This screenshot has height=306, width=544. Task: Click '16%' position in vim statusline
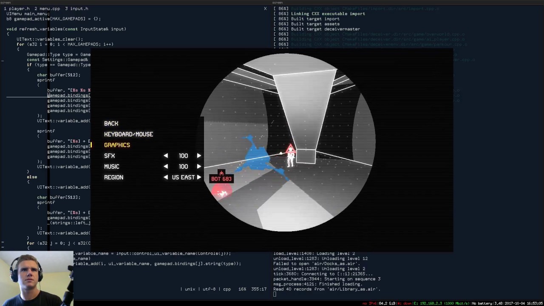click(x=242, y=289)
